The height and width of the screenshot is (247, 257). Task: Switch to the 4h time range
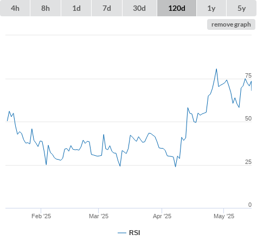coord(15,8)
